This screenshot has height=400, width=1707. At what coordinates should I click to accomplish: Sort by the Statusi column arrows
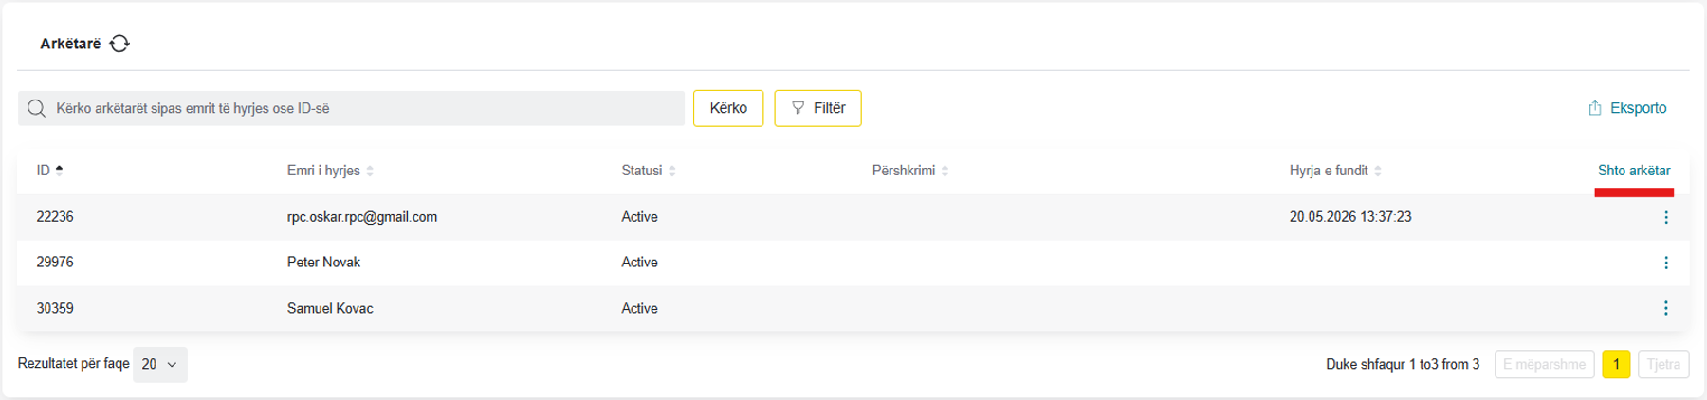coord(672,171)
